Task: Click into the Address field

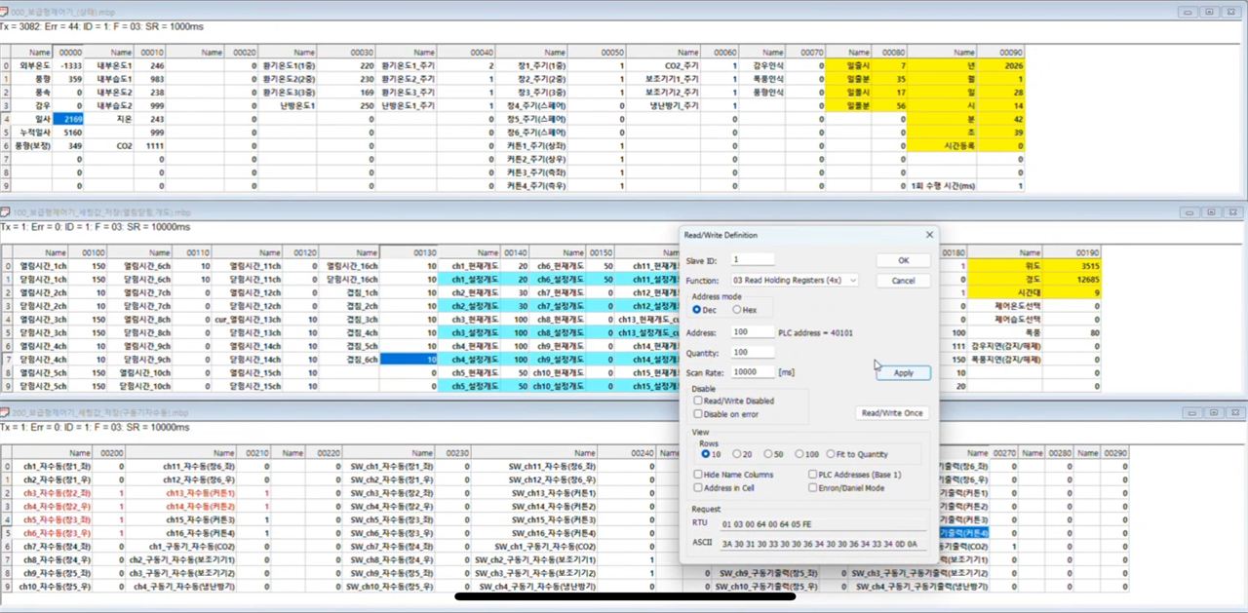Action: click(753, 332)
